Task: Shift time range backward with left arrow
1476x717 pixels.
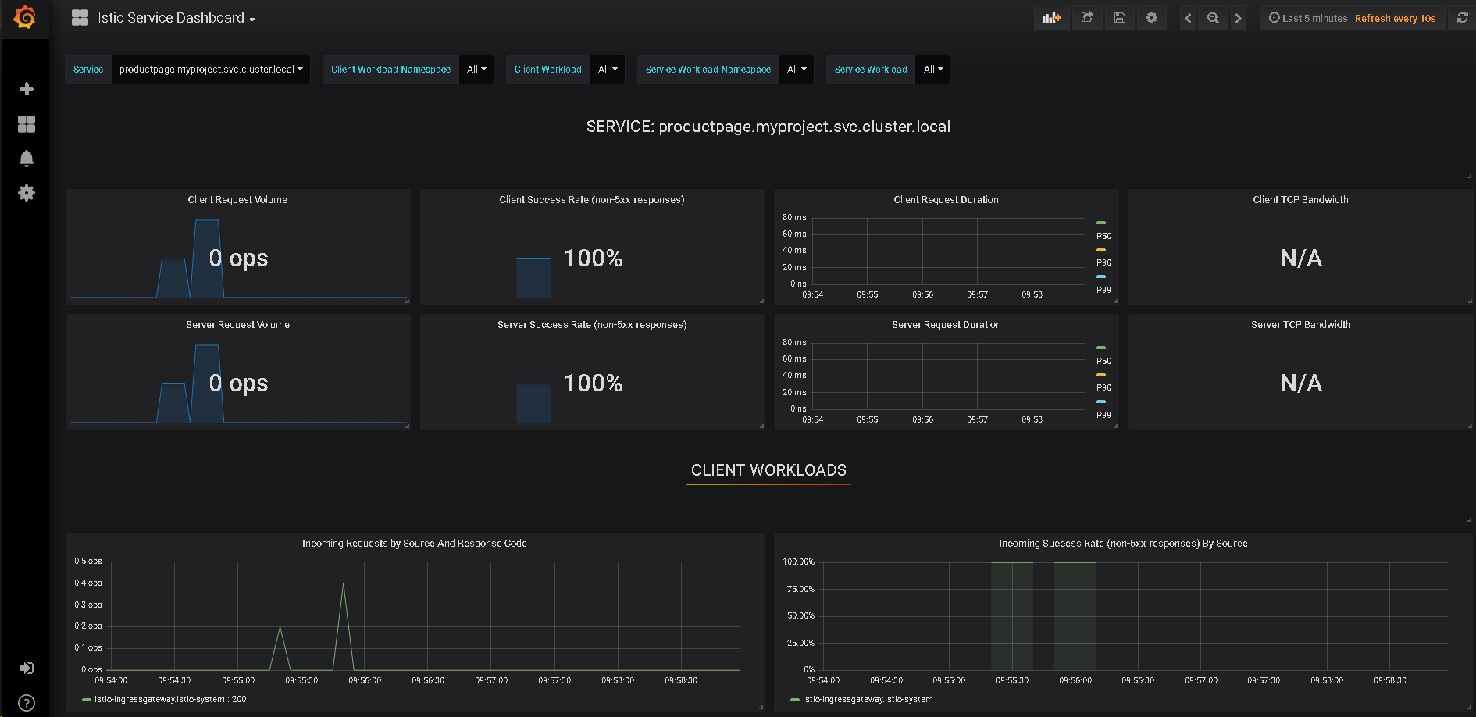Action: pos(1188,18)
